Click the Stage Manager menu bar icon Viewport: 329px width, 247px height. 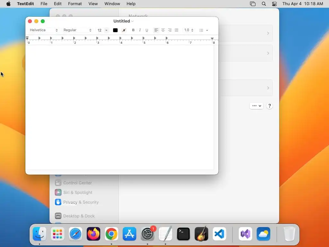coord(253,4)
